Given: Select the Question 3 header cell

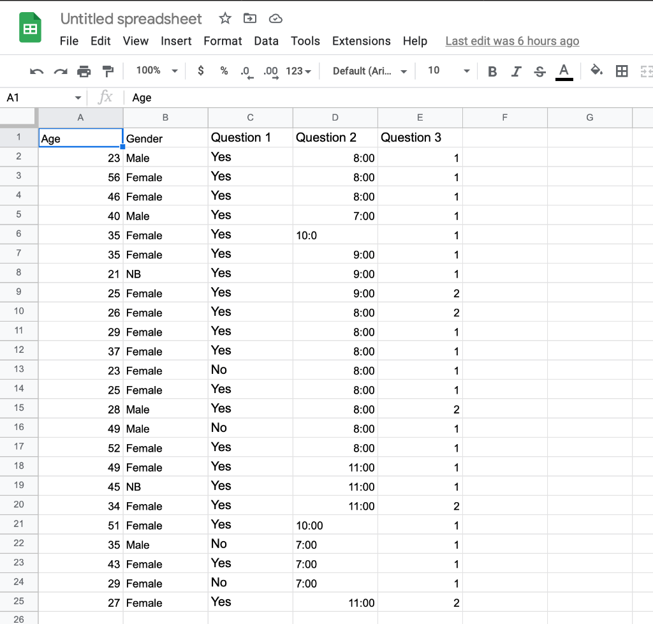Looking at the screenshot, I should coord(420,137).
